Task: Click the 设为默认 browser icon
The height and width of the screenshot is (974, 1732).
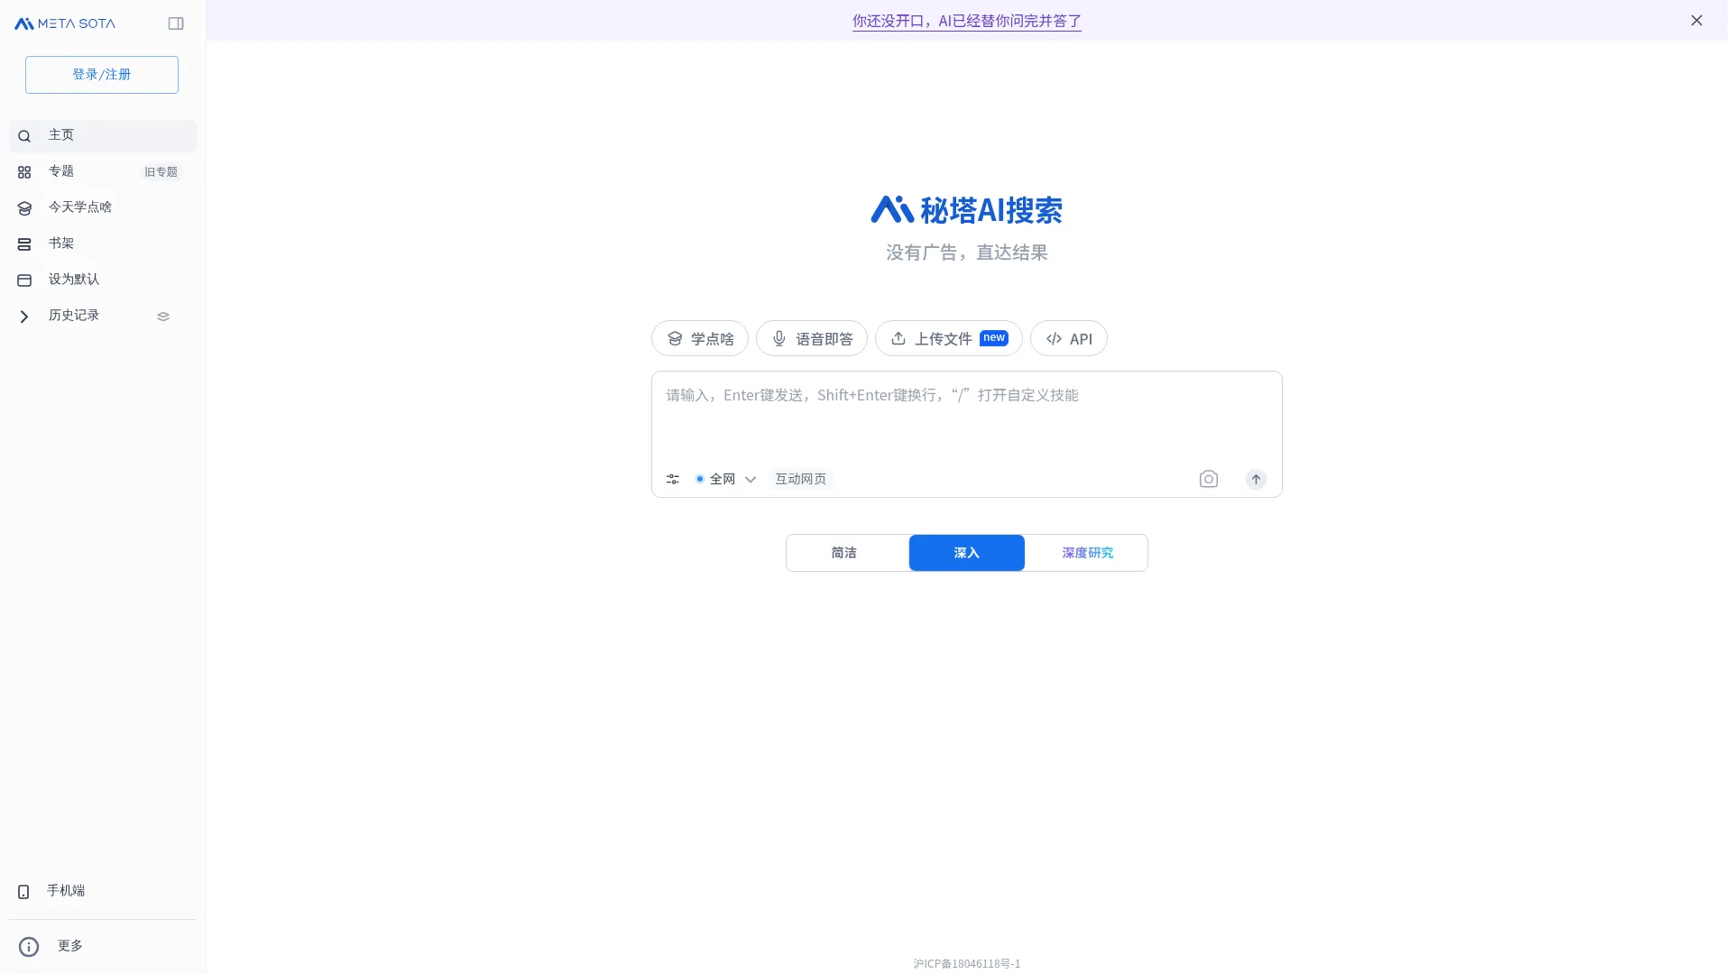Action: click(23, 280)
